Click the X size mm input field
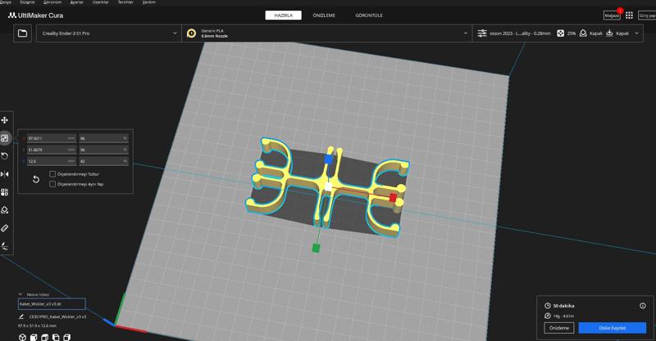Image resolution: width=656 pixels, height=341 pixels. (52, 138)
